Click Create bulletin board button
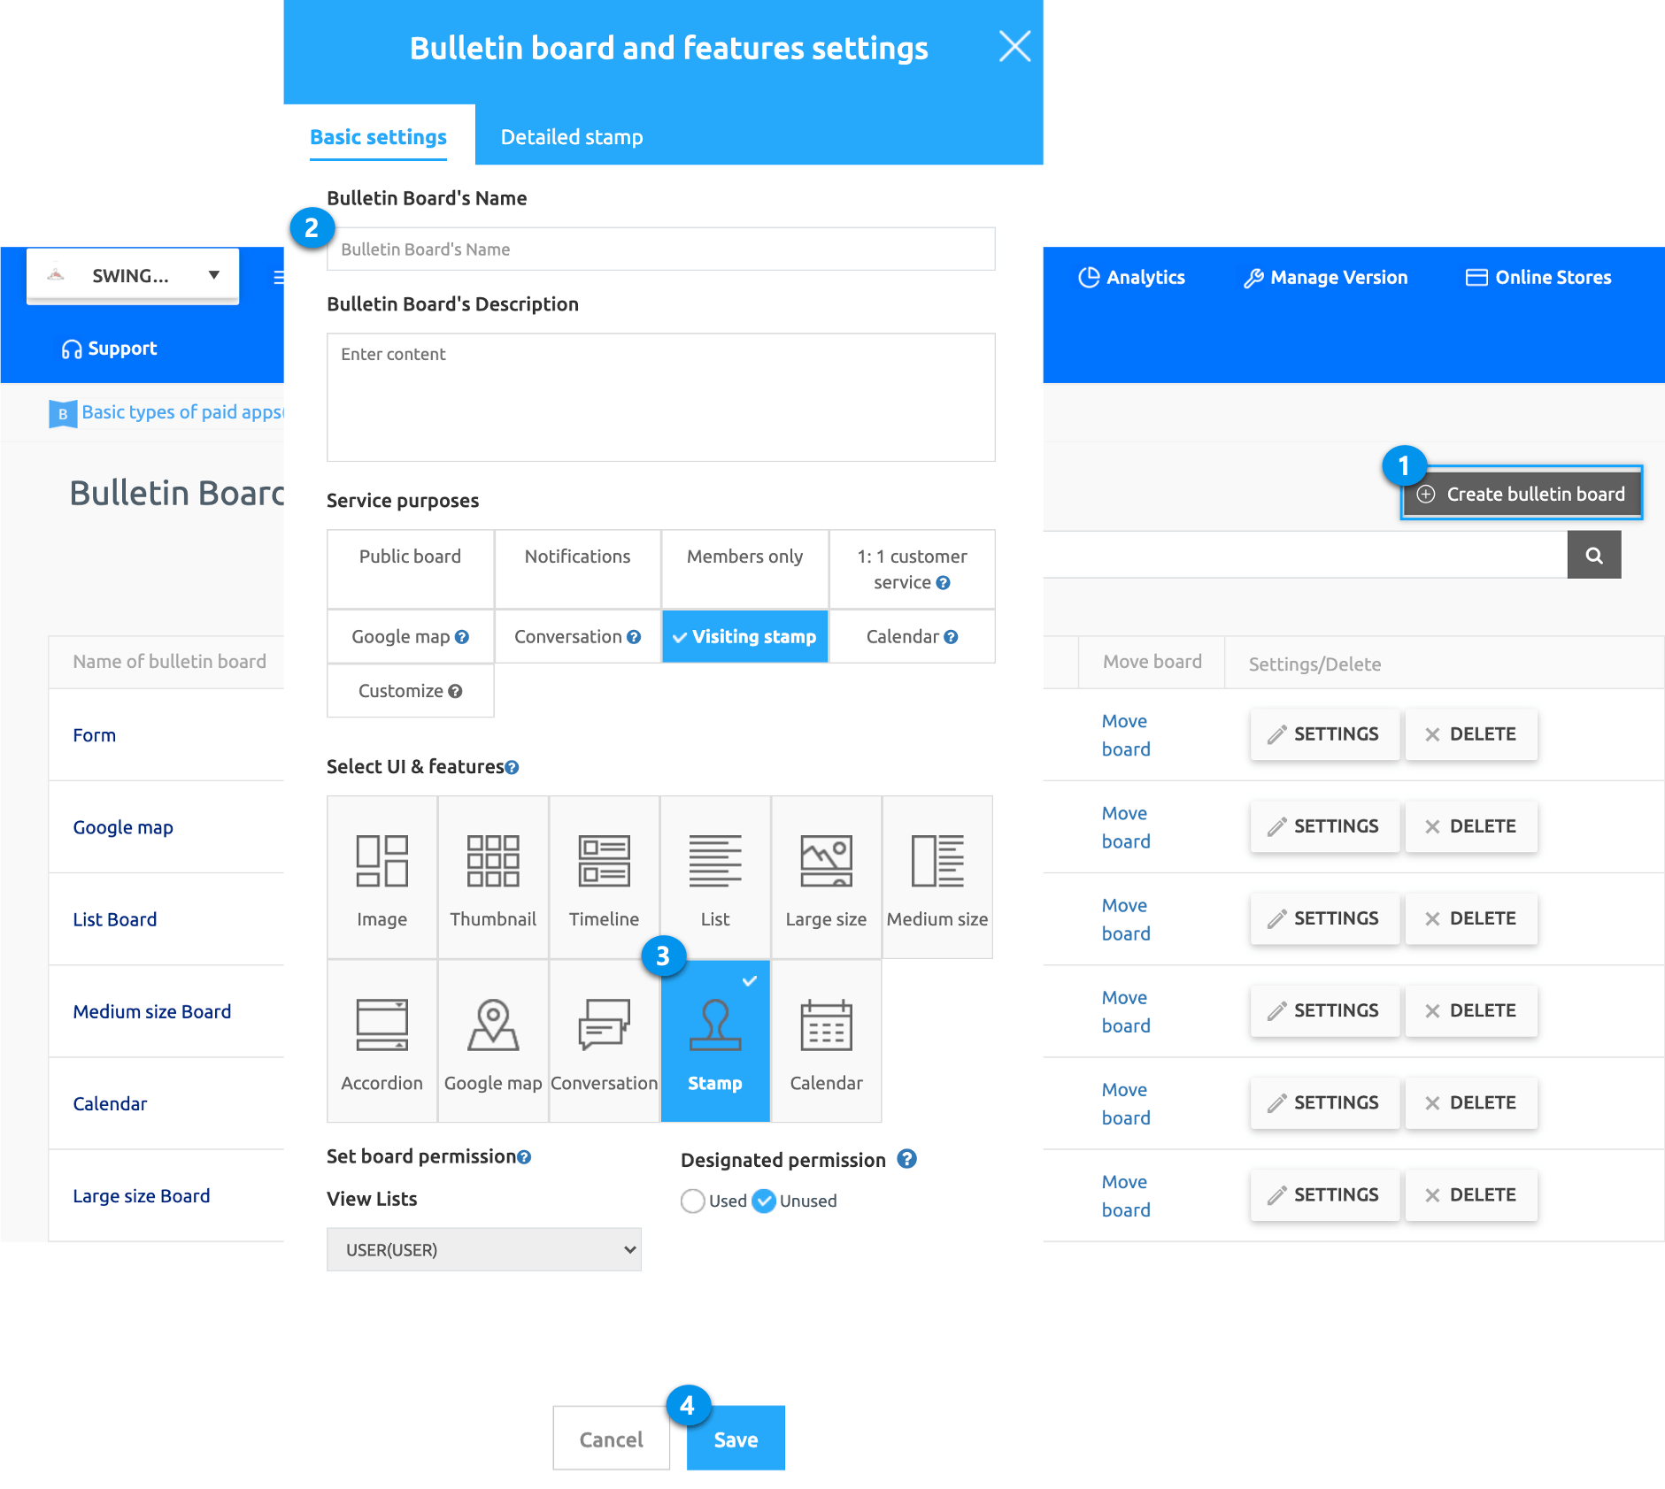The height and width of the screenshot is (1489, 1665). point(1522,494)
